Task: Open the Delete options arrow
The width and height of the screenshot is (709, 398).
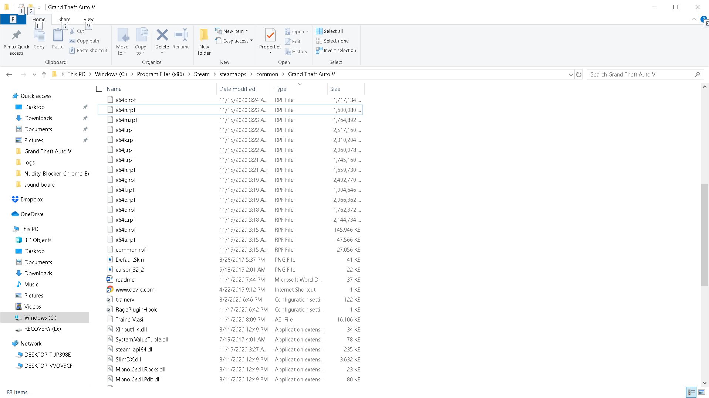Action: (x=162, y=52)
